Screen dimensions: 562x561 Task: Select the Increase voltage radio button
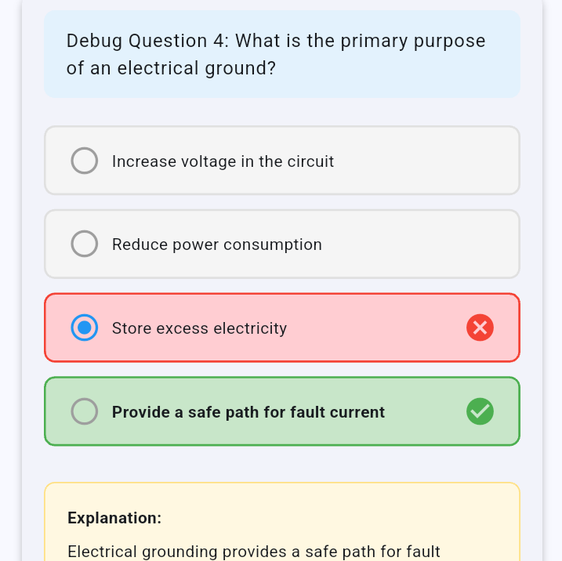[x=85, y=161]
